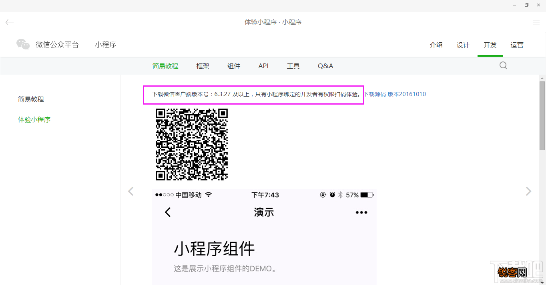
Task: Select the 开发 tab
Action: (490, 45)
